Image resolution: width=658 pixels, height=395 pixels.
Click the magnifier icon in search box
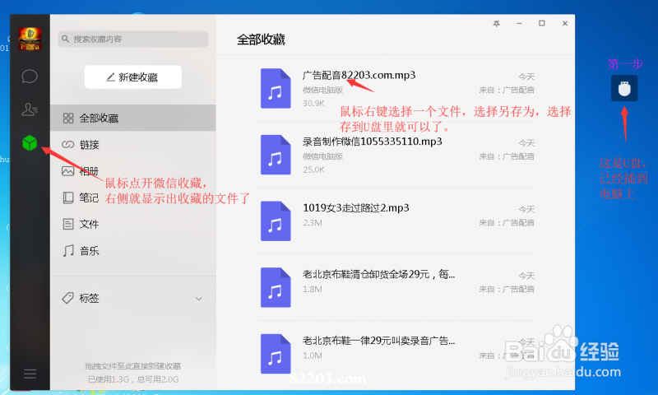[x=65, y=39]
